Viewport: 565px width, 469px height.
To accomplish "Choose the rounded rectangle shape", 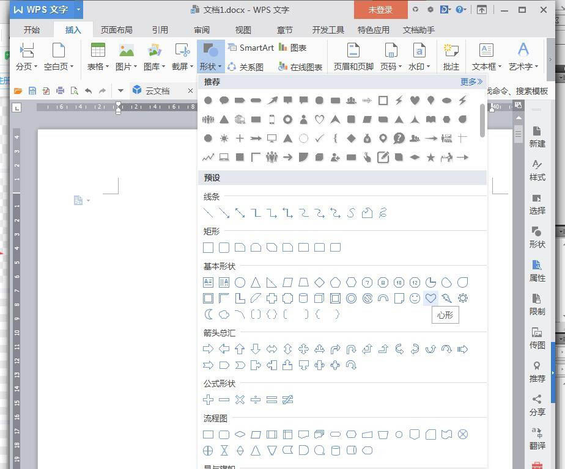I will 224,248.
